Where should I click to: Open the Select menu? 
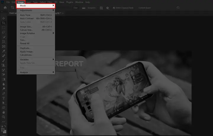click(43, 2)
